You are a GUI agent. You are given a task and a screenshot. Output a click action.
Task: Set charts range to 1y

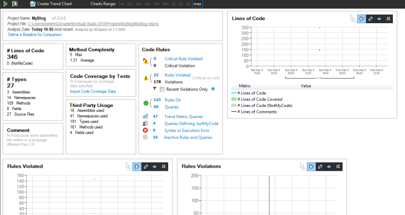pyautogui.click(x=173, y=4)
